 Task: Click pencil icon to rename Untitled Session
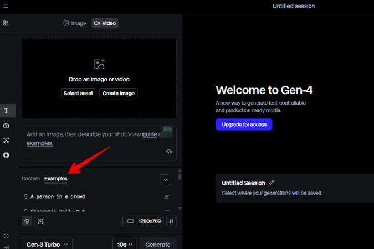pyautogui.click(x=271, y=183)
